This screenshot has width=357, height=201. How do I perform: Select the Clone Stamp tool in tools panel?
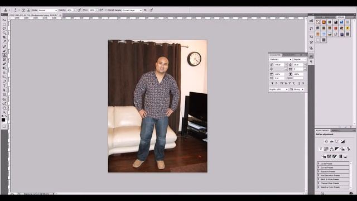[x=4, y=55]
